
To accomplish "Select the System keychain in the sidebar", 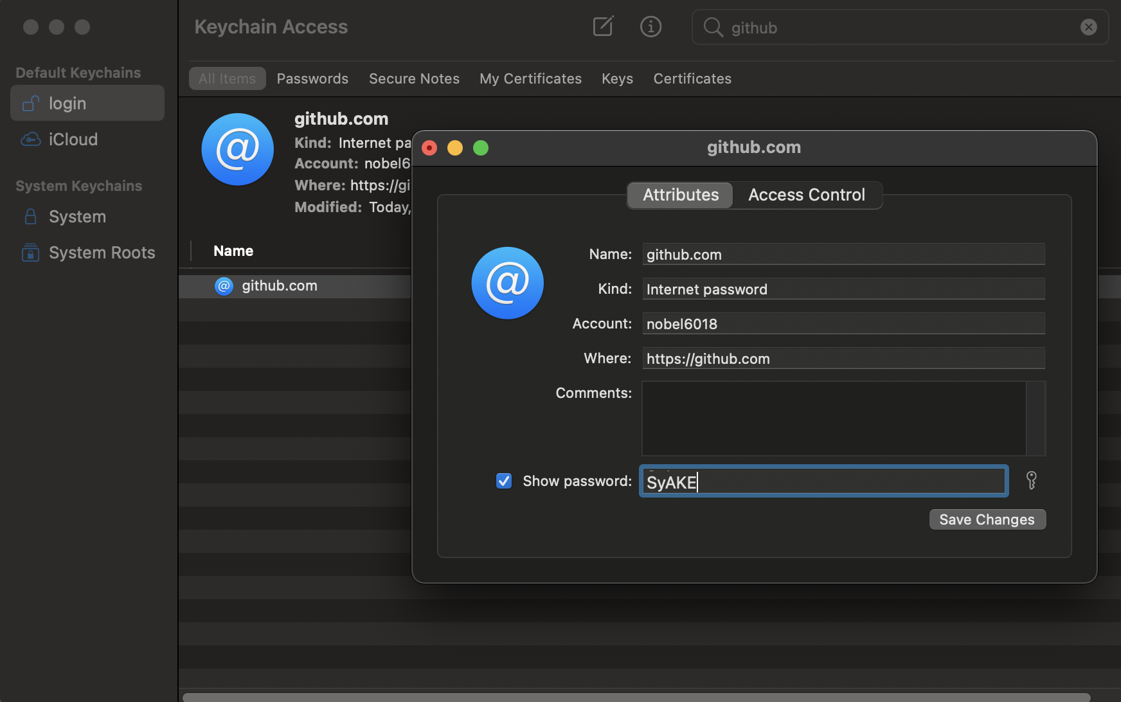I will click(x=87, y=217).
